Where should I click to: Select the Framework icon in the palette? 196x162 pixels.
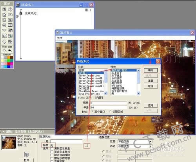pos(4,36)
